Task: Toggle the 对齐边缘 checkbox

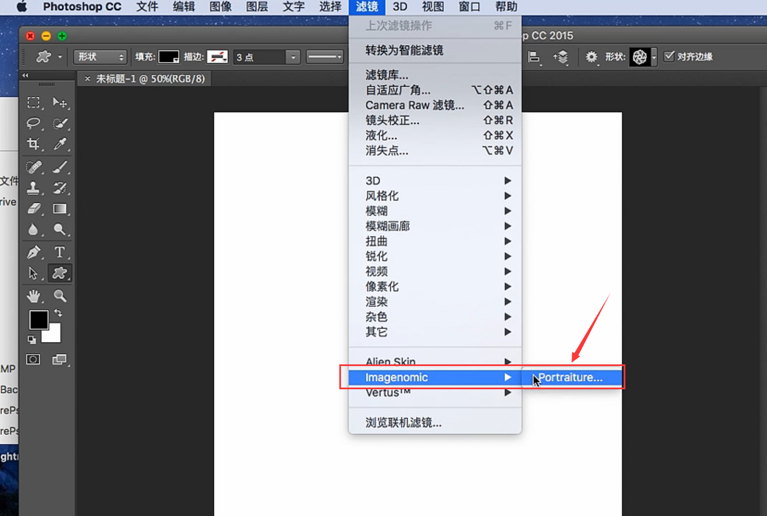Action: tap(669, 56)
